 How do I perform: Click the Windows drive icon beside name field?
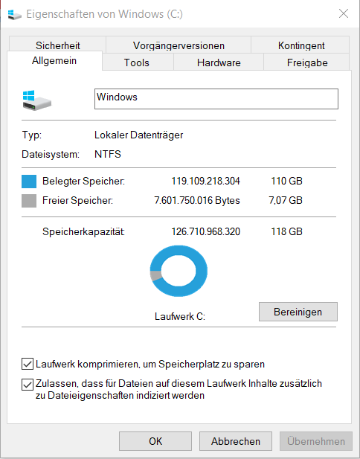[x=37, y=100]
